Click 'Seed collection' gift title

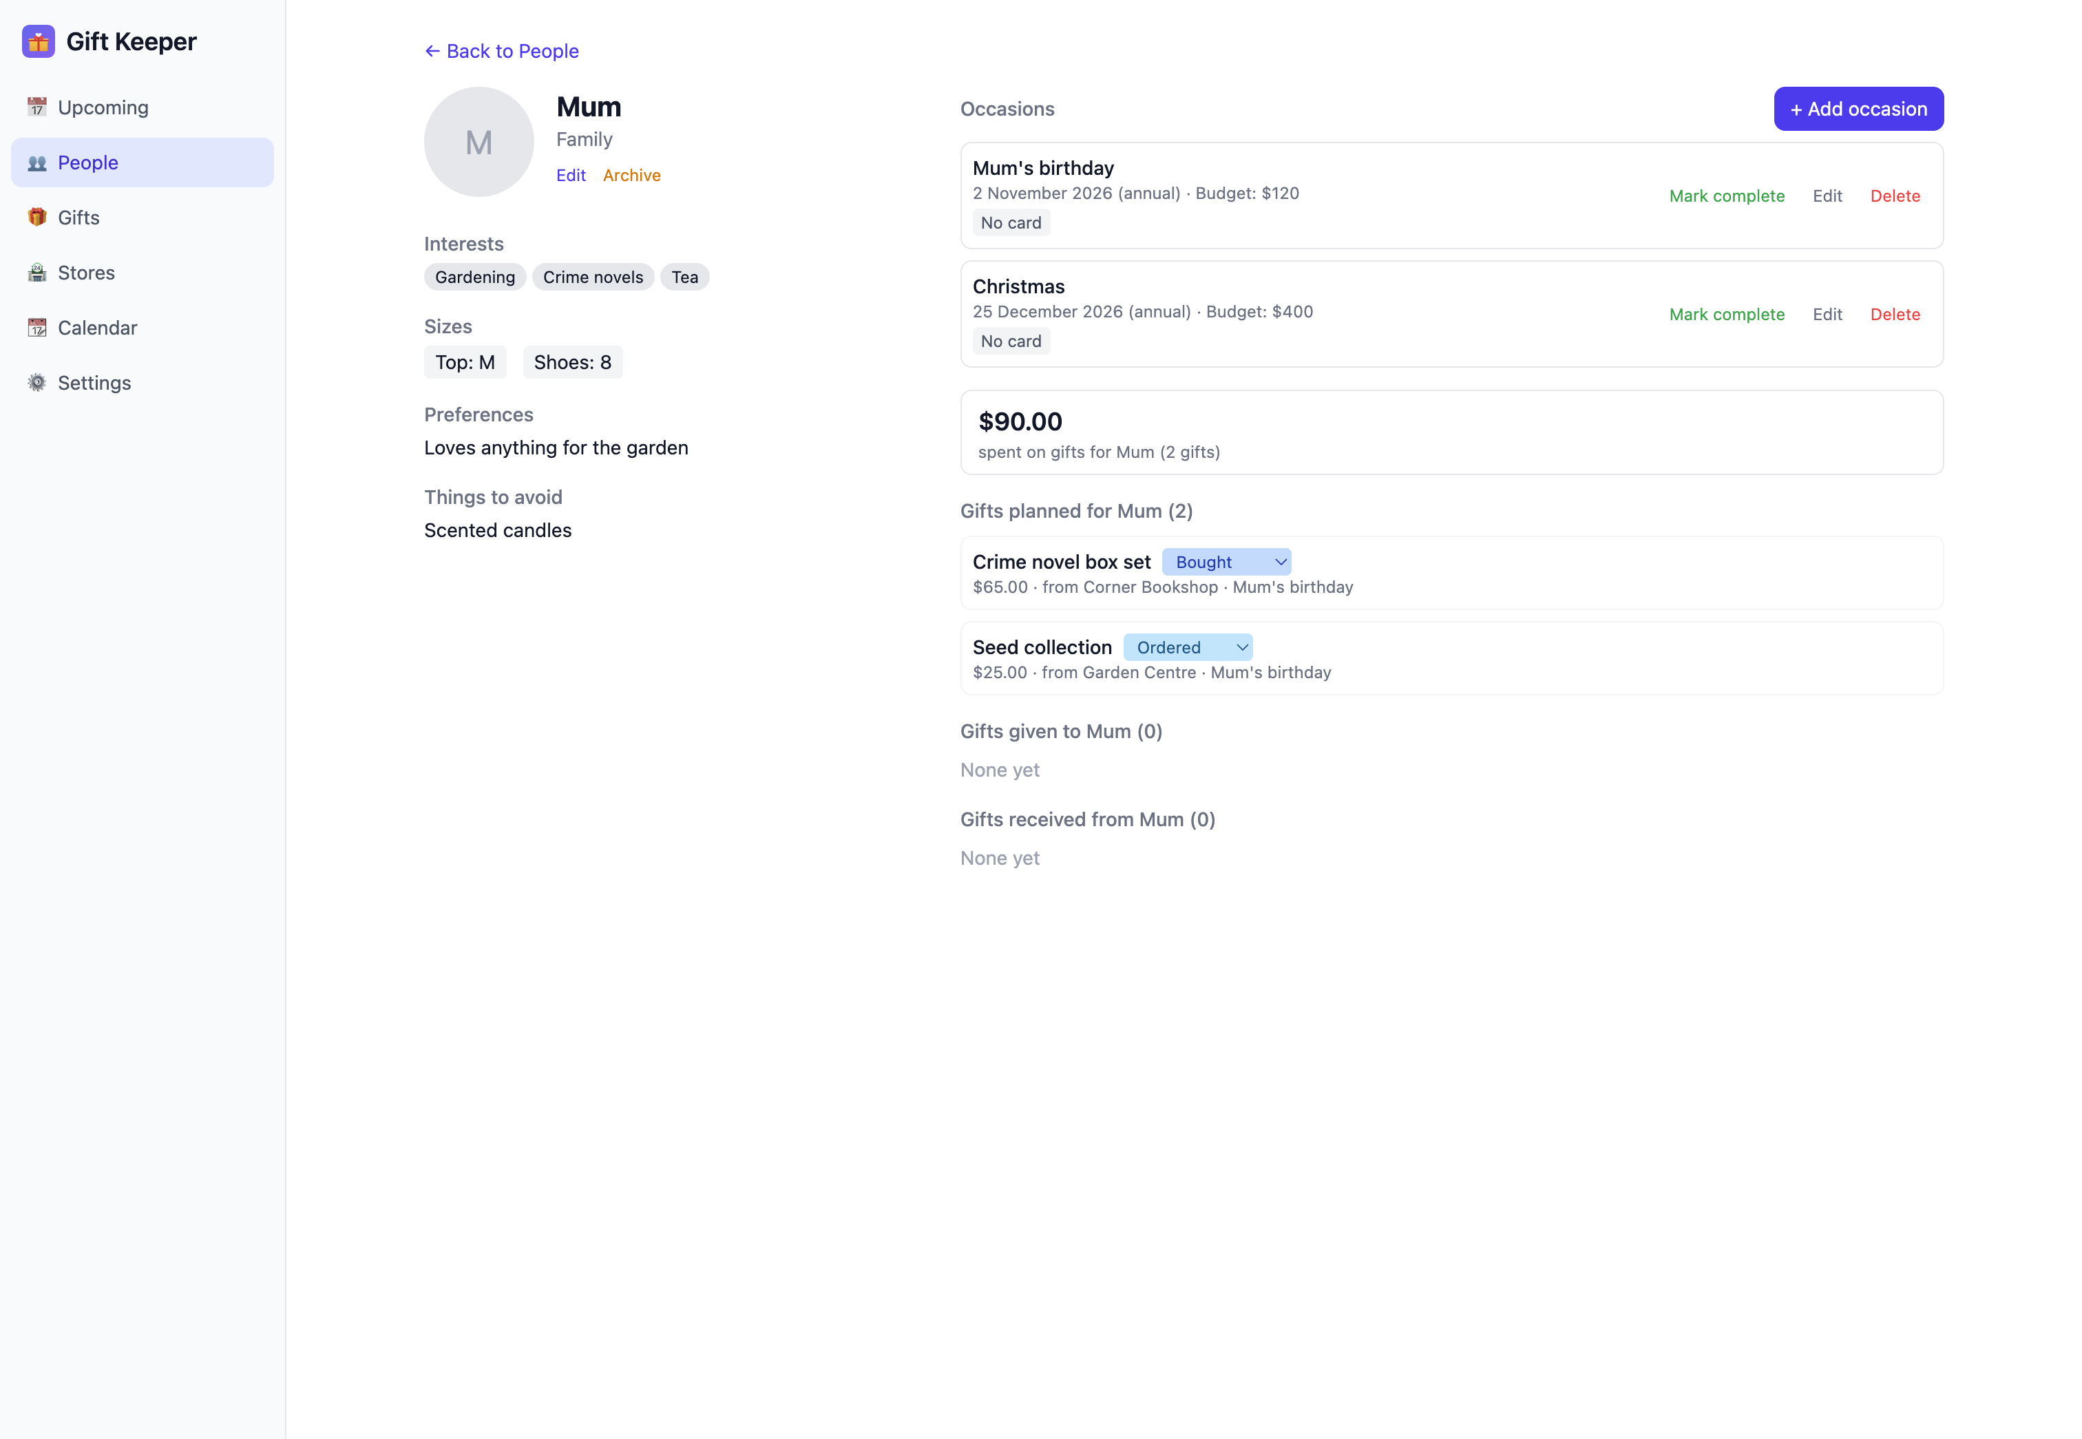(1042, 647)
